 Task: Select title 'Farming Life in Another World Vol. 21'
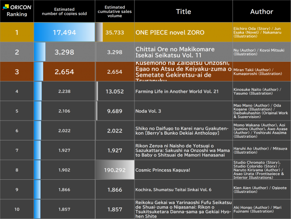(x=177, y=91)
